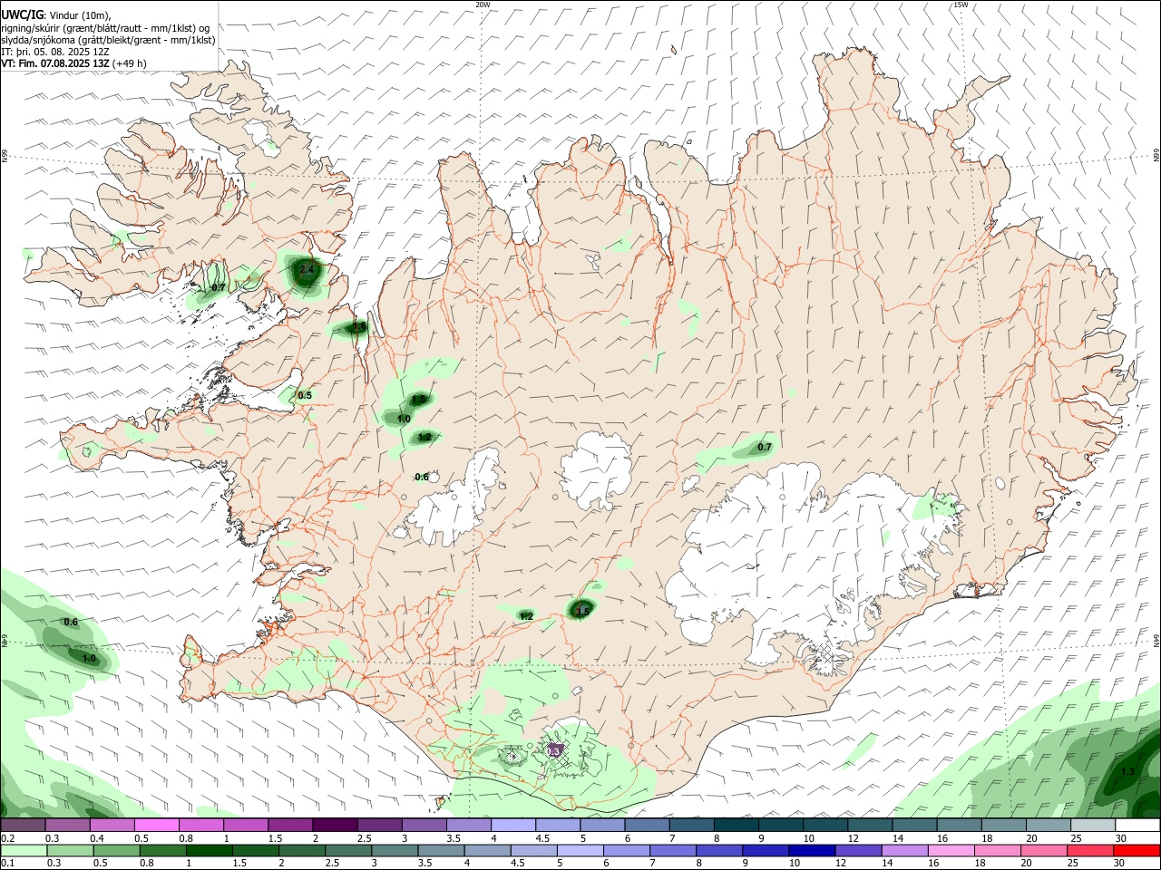Select rain scale swatch starting at 0.8
The width and height of the screenshot is (1161, 870).
coord(163,851)
